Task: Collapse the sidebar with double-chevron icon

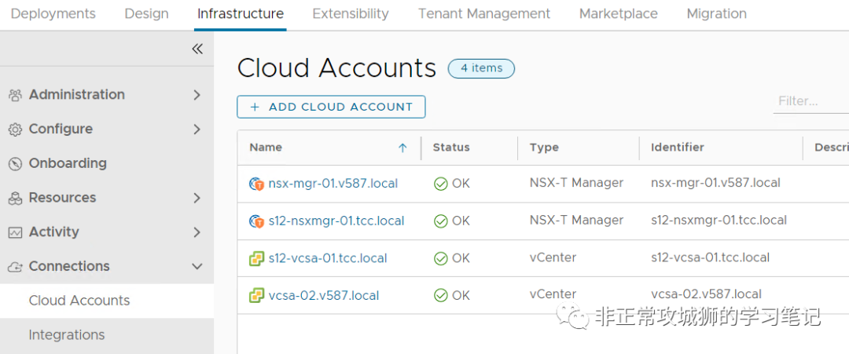Action: 197,49
